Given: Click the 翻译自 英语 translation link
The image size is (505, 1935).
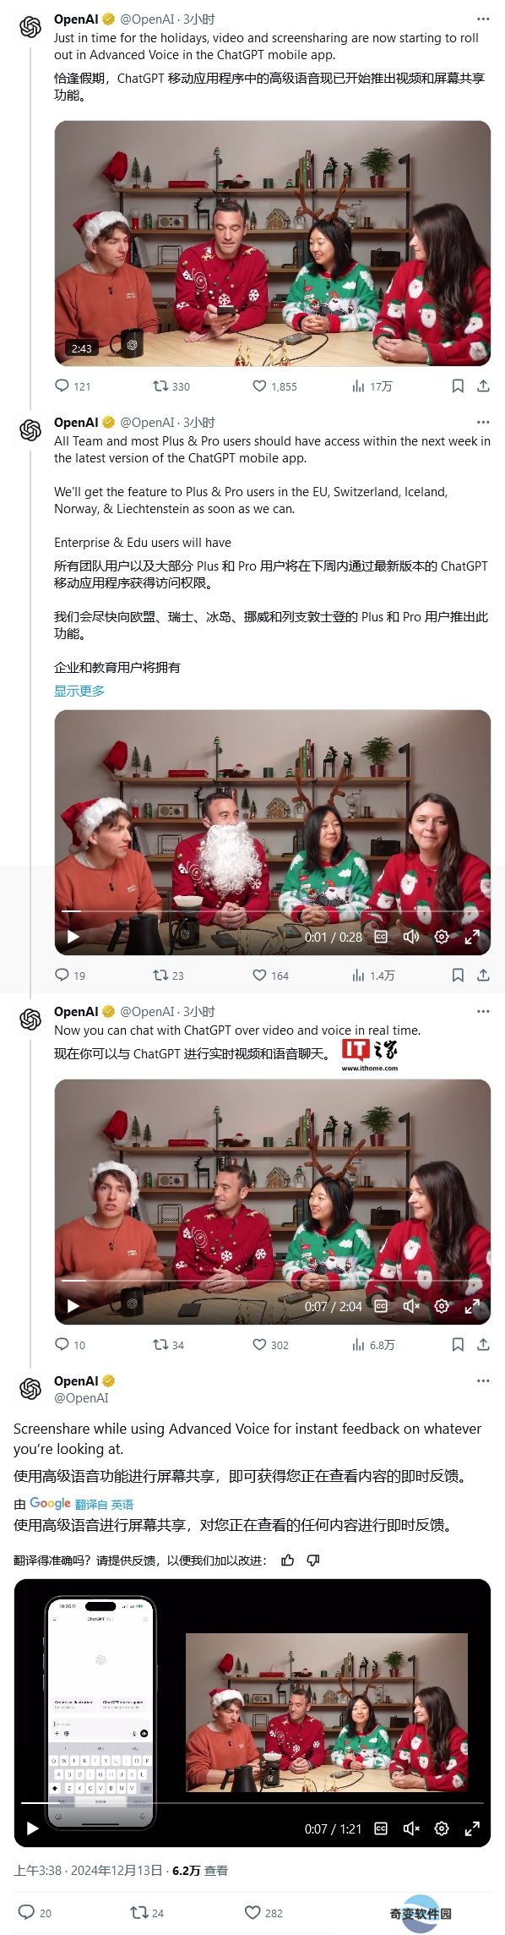Looking at the screenshot, I should [x=104, y=1504].
